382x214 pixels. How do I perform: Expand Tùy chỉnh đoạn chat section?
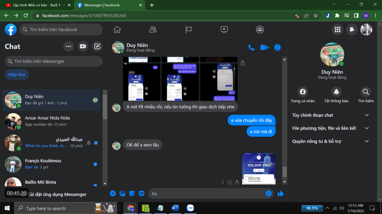click(x=331, y=115)
